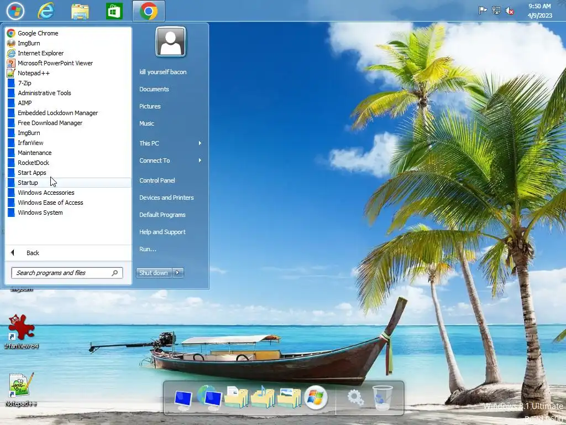
Task: Open the Start Apps folder
Action: pyautogui.click(x=69, y=173)
